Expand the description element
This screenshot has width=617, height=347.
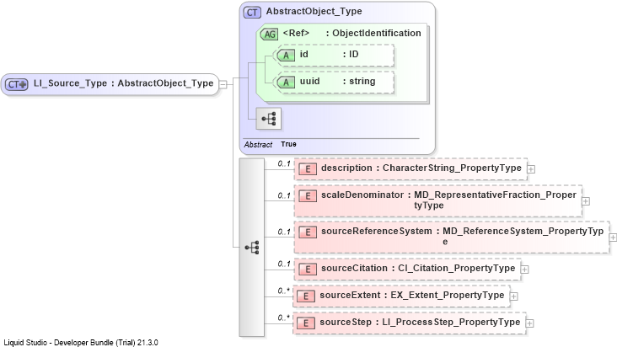tap(531, 169)
